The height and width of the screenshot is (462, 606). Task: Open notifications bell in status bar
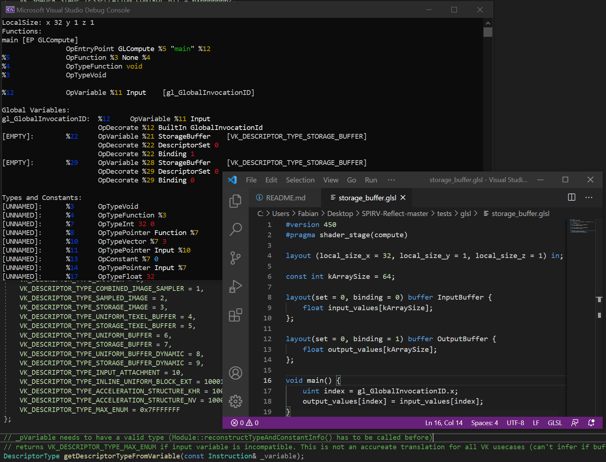click(x=591, y=423)
